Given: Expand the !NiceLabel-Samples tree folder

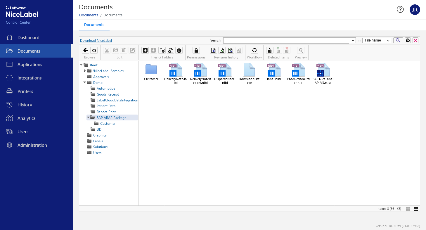Looking at the screenshot, I should click(x=85, y=71).
